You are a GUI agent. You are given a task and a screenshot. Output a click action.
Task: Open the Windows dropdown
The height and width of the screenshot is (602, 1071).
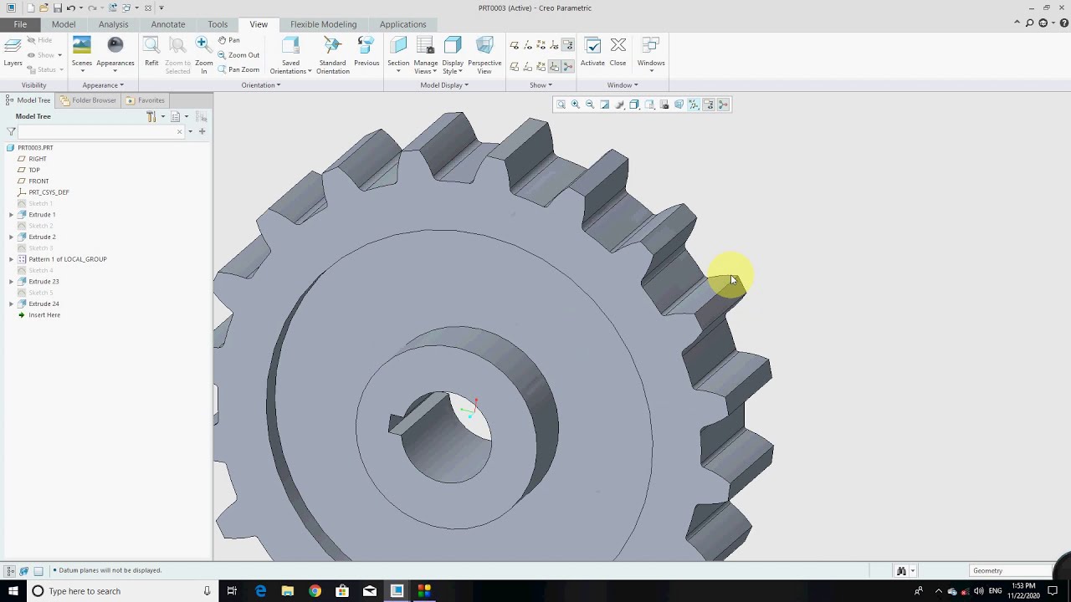click(651, 55)
